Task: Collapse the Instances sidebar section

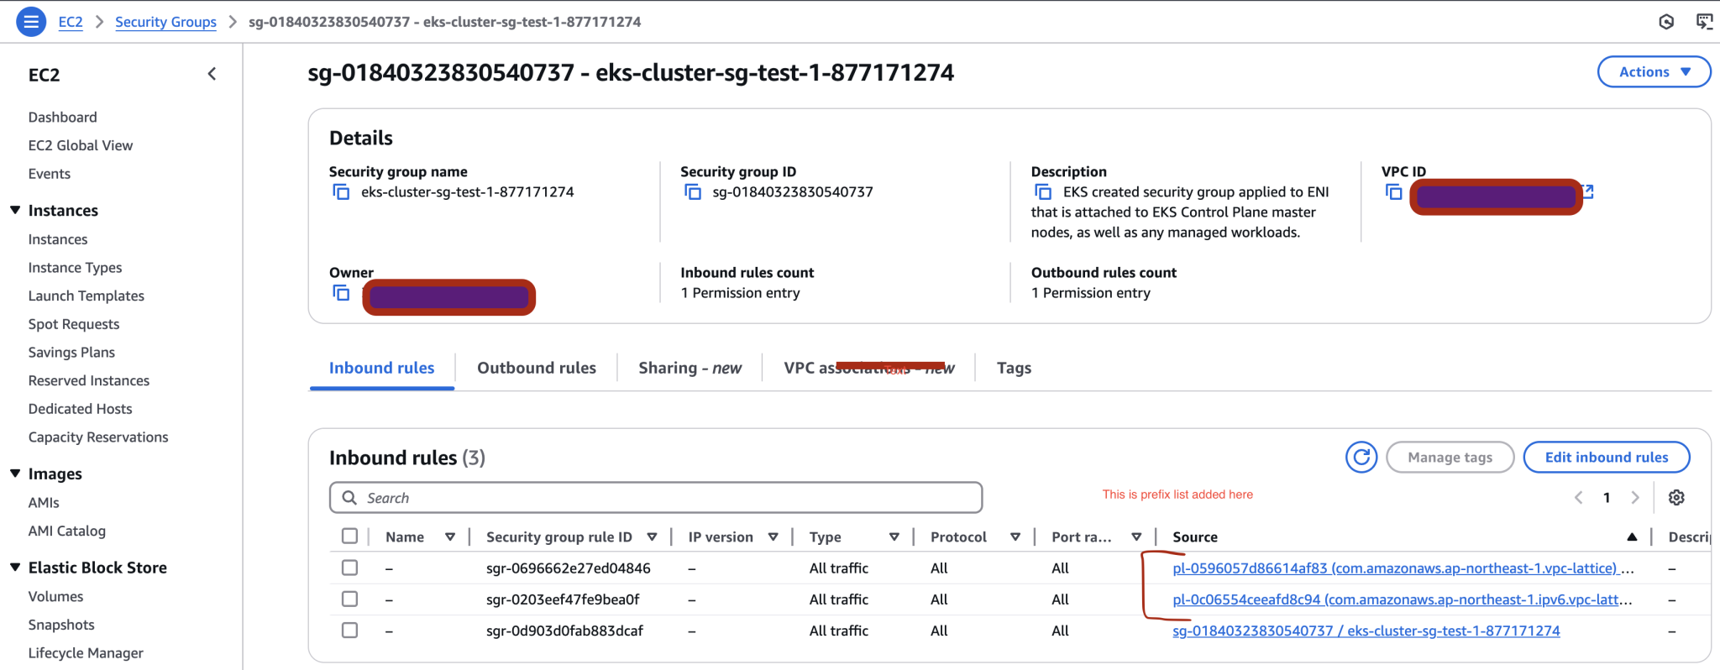Action: point(15,210)
